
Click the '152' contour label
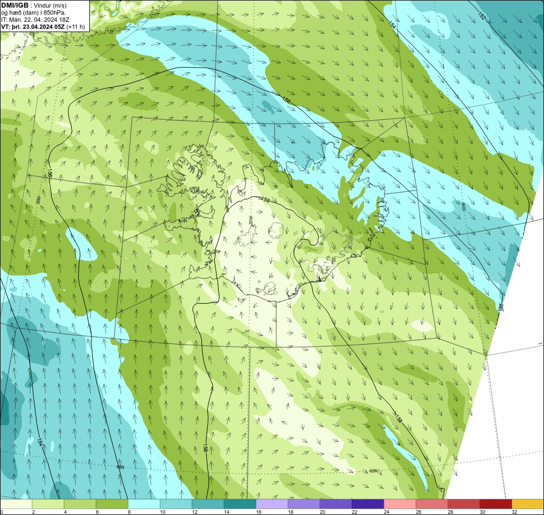(x=481, y=16)
